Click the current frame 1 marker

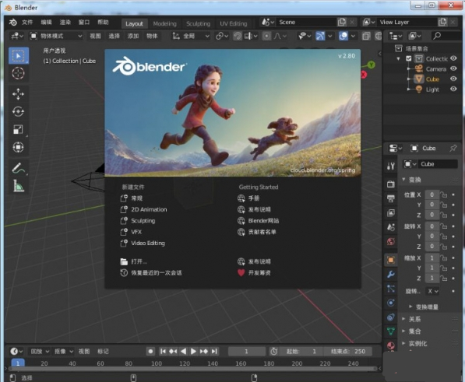(18, 363)
